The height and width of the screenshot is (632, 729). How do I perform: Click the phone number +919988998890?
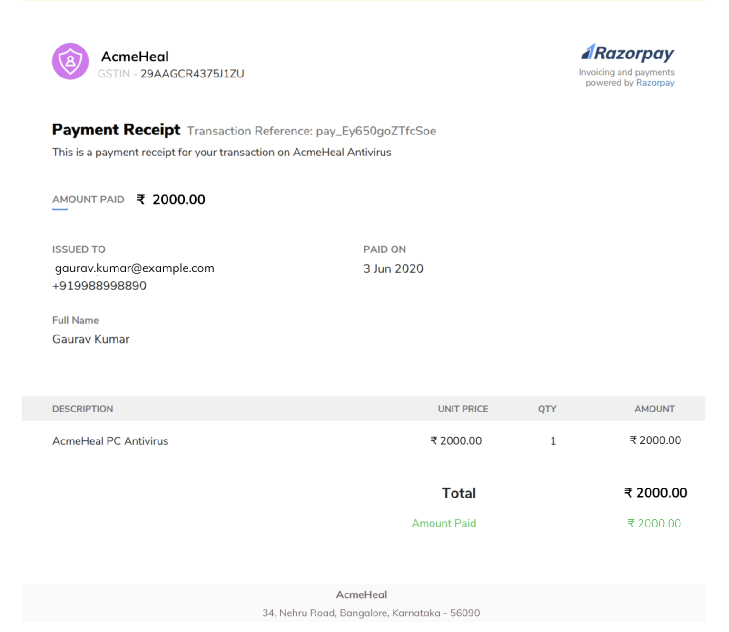(99, 286)
